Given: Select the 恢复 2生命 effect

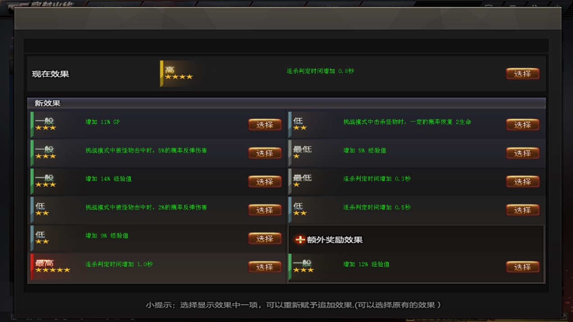Looking at the screenshot, I should pos(523,125).
